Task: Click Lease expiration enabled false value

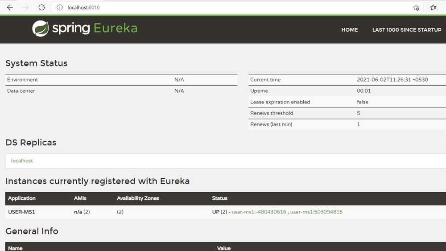Action: [362, 102]
